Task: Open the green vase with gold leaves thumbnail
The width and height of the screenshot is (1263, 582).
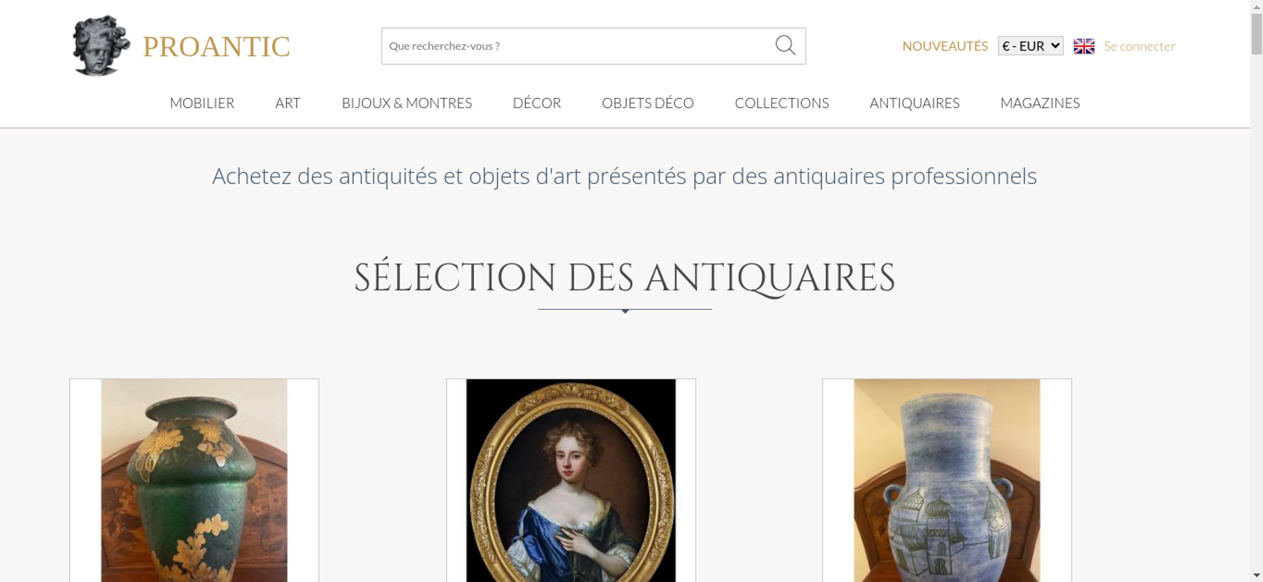Action: coord(194,480)
